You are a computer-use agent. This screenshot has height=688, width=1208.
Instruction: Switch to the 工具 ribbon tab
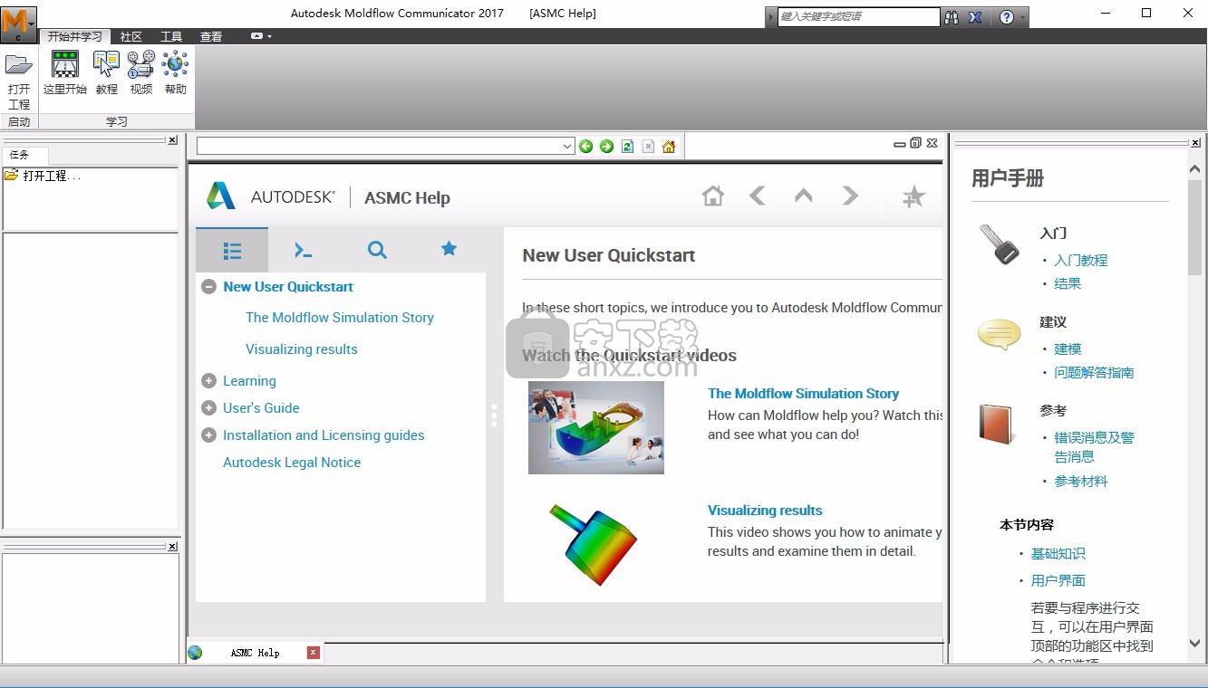coord(171,36)
